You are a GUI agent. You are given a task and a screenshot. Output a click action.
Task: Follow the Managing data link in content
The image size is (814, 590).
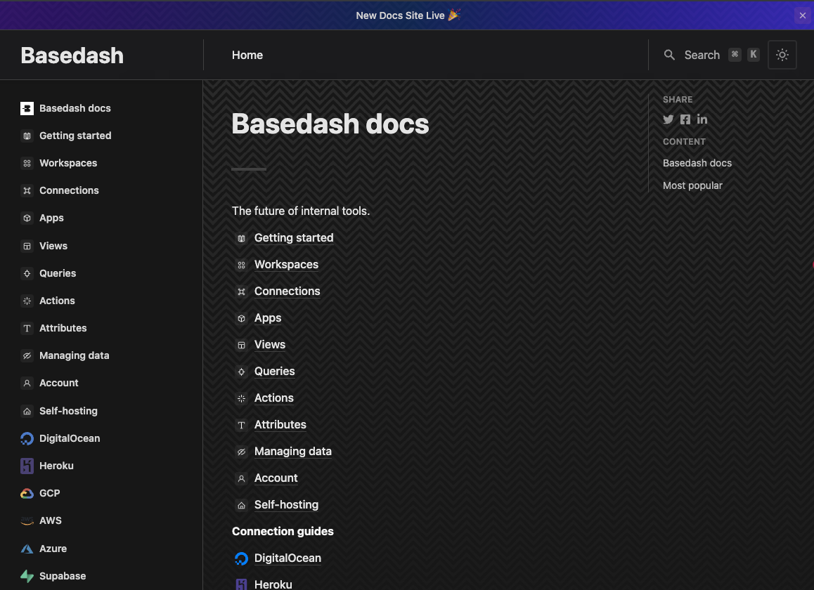click(x=293, y=452)
